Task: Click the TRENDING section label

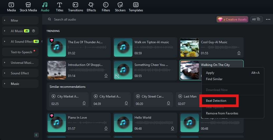Action: coord(53,31)
